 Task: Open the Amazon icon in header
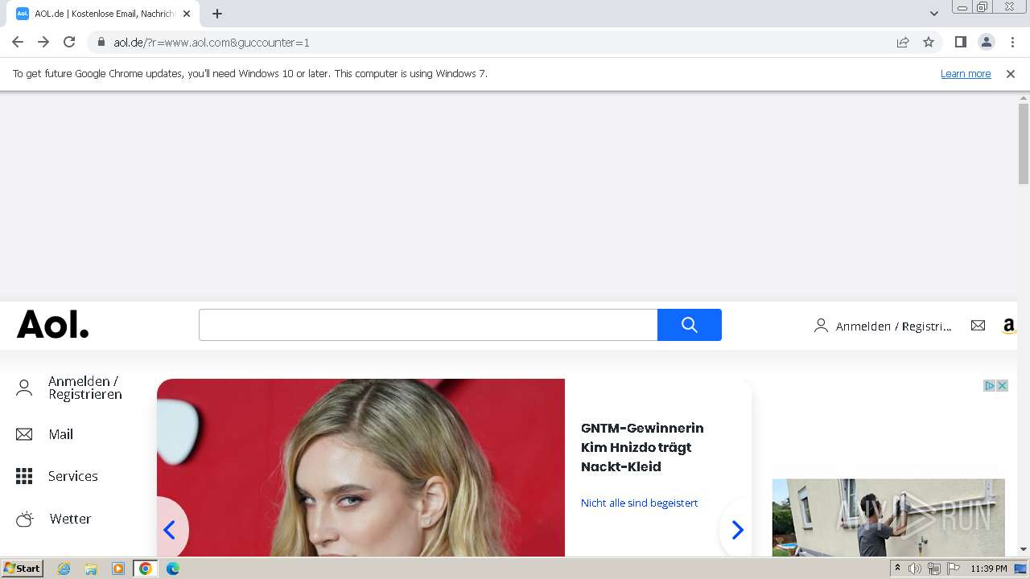[x=1008, y=326]
